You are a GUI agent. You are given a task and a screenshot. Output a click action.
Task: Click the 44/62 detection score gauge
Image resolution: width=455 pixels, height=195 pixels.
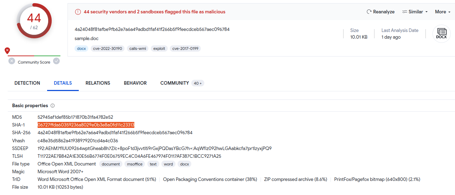(x=34, y=21)
